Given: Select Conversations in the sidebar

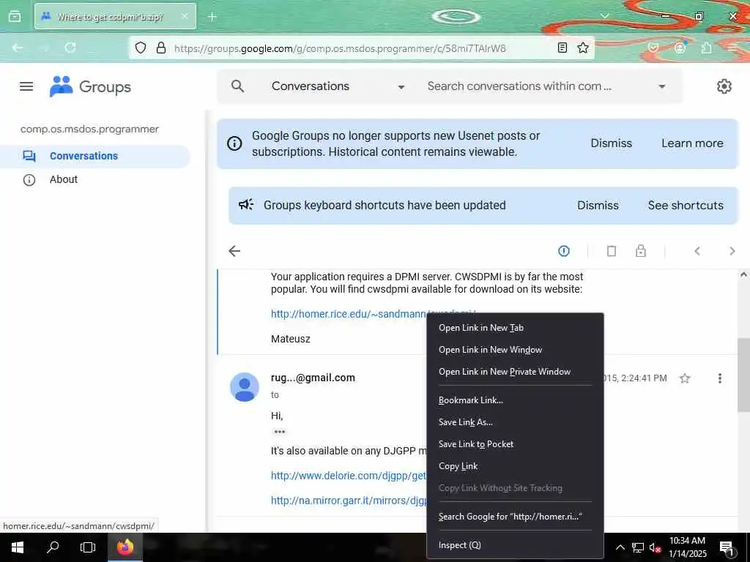Looking at the screenshot, I should [95, 157].
